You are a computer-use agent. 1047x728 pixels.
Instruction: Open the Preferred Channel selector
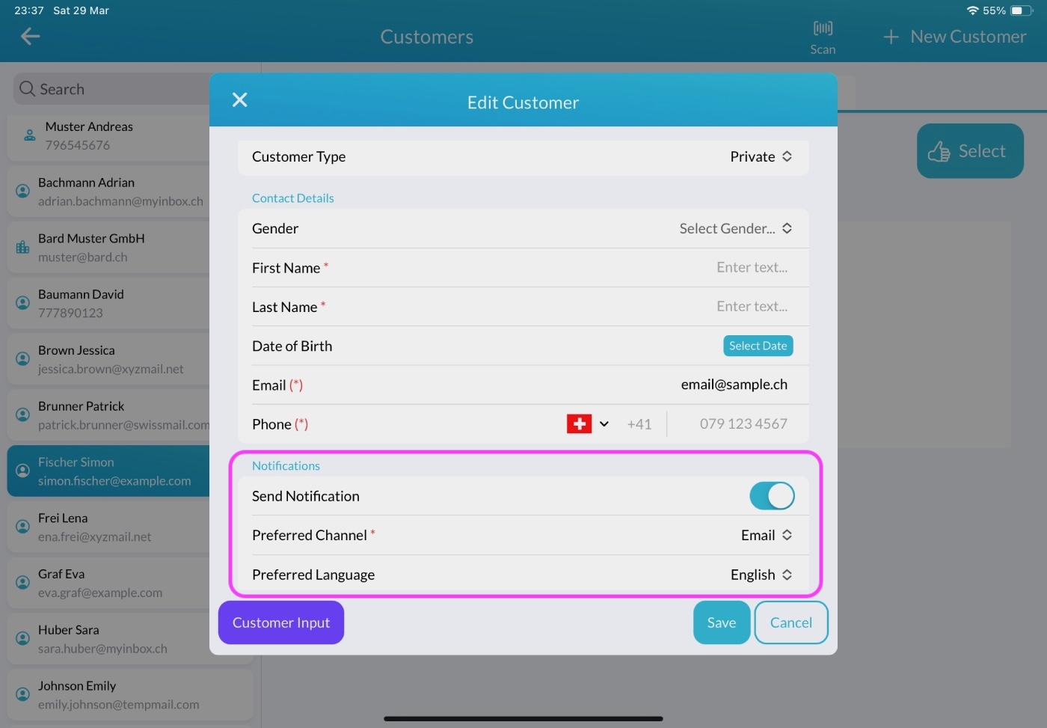point(766,536)
